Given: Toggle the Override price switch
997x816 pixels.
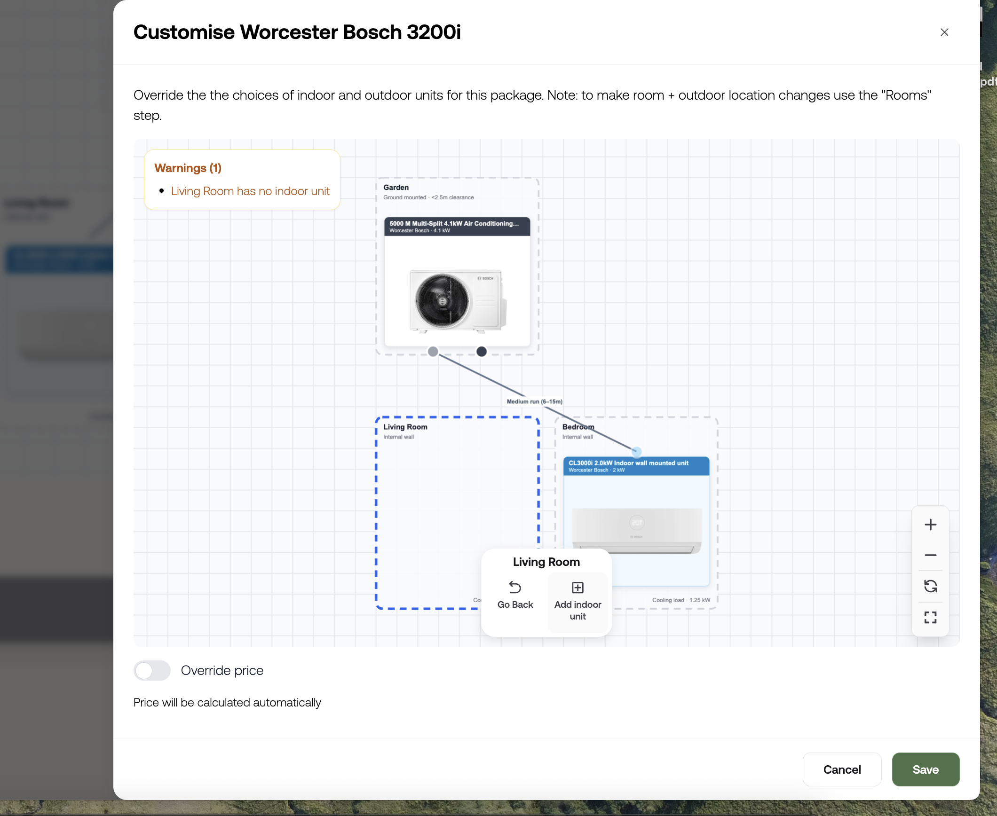Looking at the screenshot, I should (x=152, y=670).
